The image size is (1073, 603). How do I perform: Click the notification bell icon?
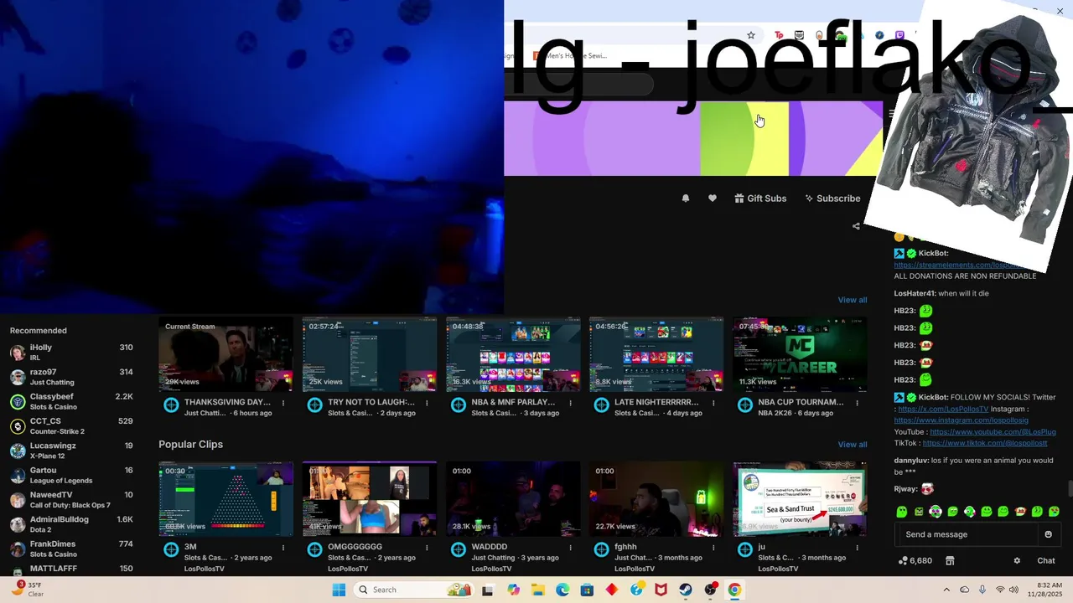pyautogui.click(x=686, y=198)
